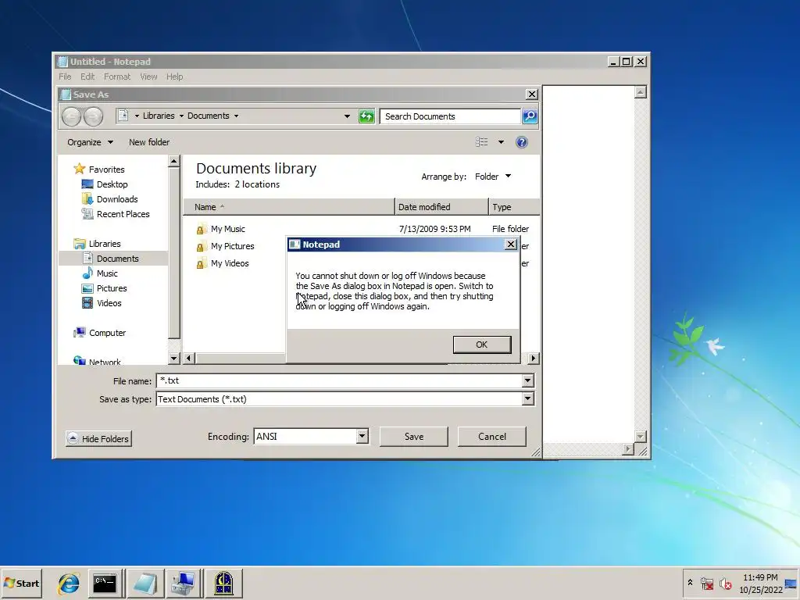Screen dimensions: 800x600
Task: Sort by the Date modified column header
Action: coord(441,206)
